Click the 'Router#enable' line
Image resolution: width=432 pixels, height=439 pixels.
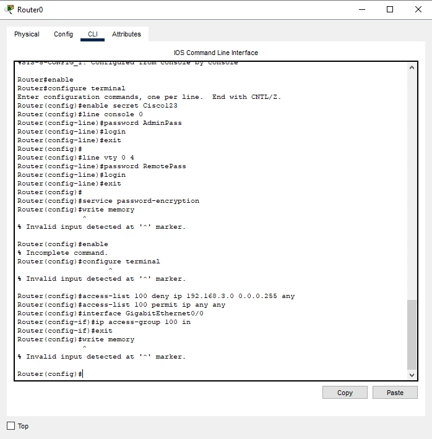[x=45, y=80]
